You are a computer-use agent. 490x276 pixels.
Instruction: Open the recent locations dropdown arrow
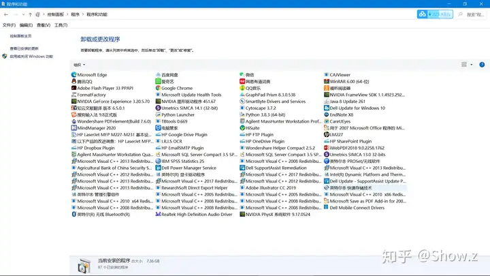point(23,14)
